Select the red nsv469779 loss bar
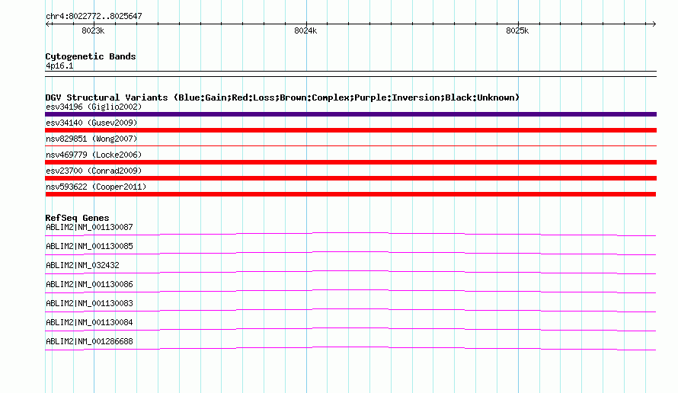Image resolution: width=678 pixels, height=393 pixels. pyautogui.click(x=350, y=162)
